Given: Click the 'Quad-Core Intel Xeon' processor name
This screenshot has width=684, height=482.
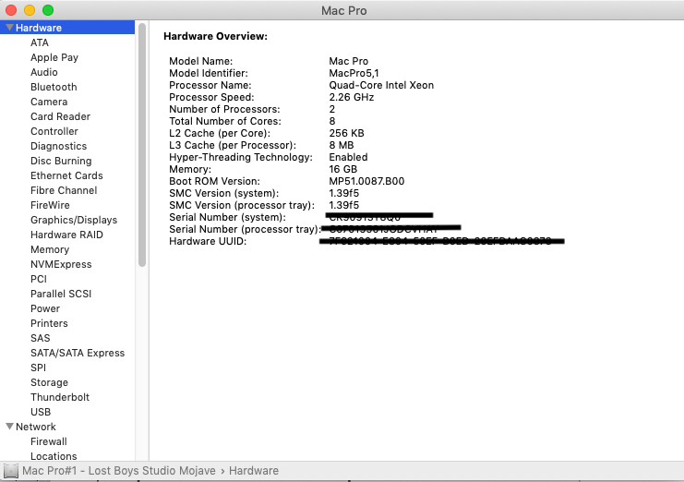Looking at the screenshot, I should (x=381, y=85).
